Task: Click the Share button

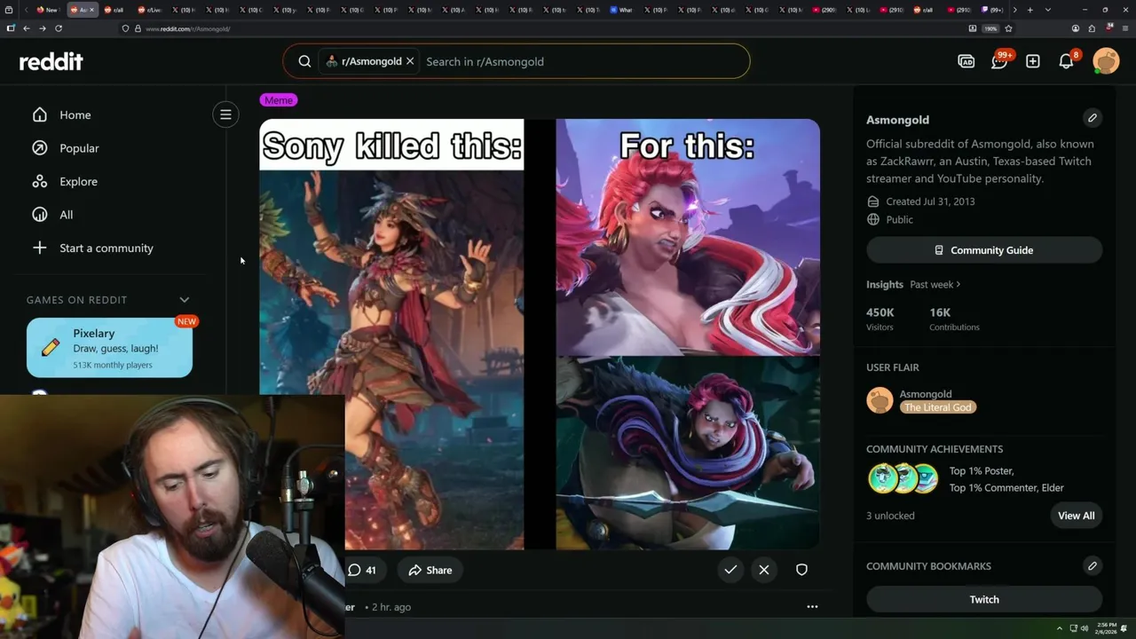Action: pos(430,570)
